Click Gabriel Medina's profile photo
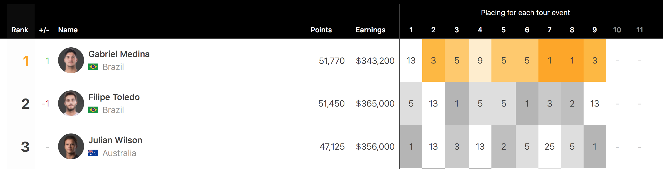 [x=71, y=60]
